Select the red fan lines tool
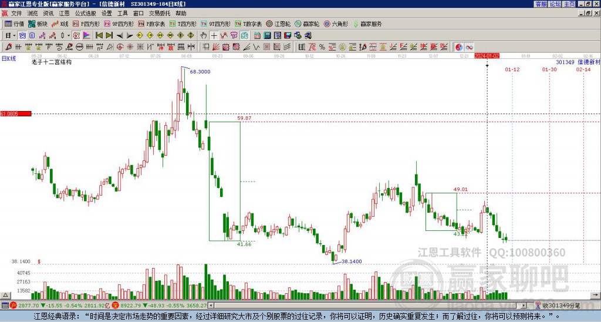The image size is (601, 322). point(216,47)
